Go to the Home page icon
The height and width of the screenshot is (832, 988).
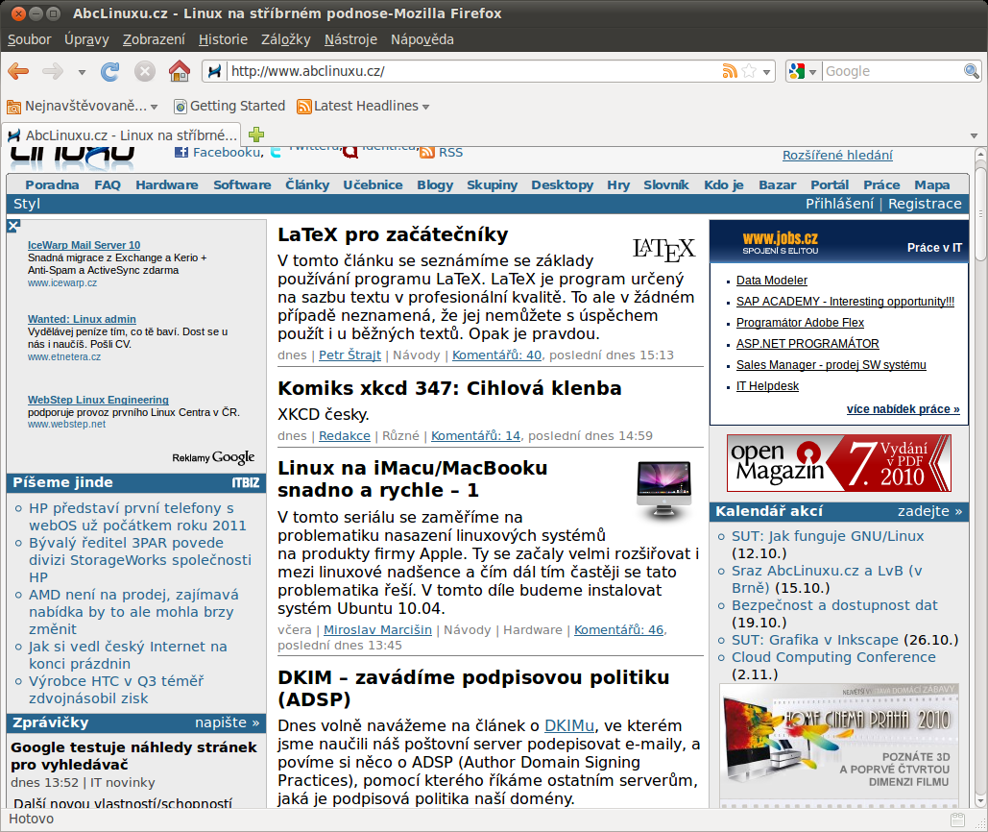180,70
